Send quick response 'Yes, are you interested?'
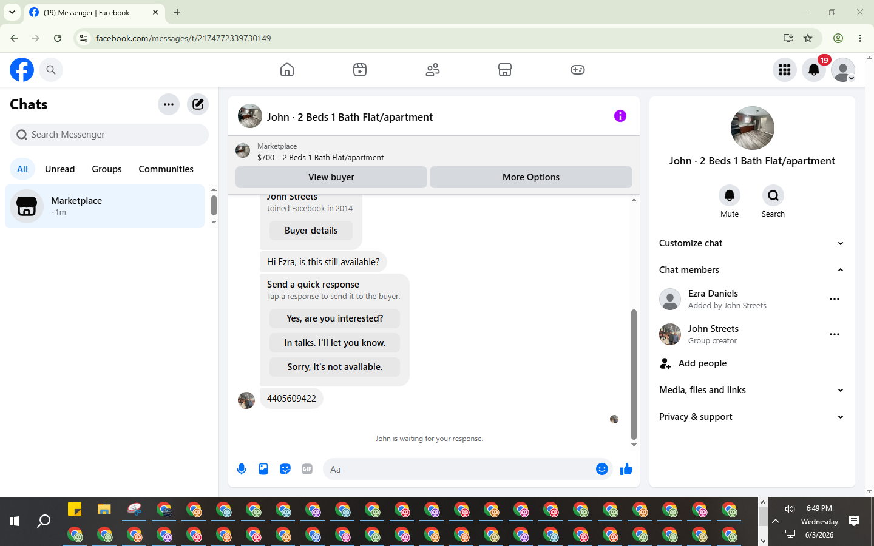 335,318
